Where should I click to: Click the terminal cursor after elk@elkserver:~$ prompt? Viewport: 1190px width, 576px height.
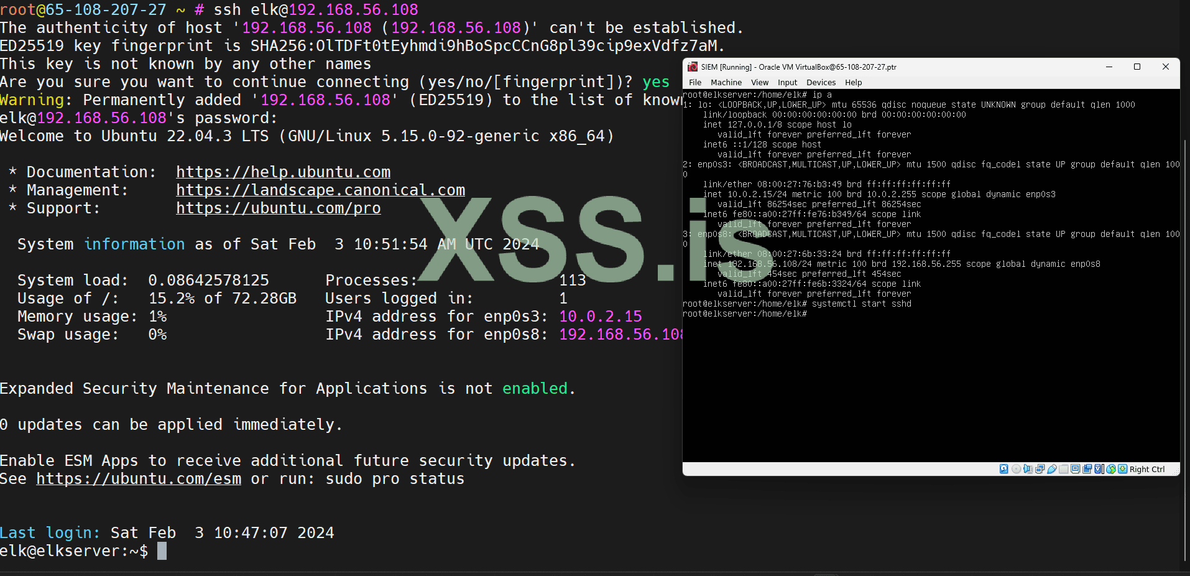pos(162,550)
